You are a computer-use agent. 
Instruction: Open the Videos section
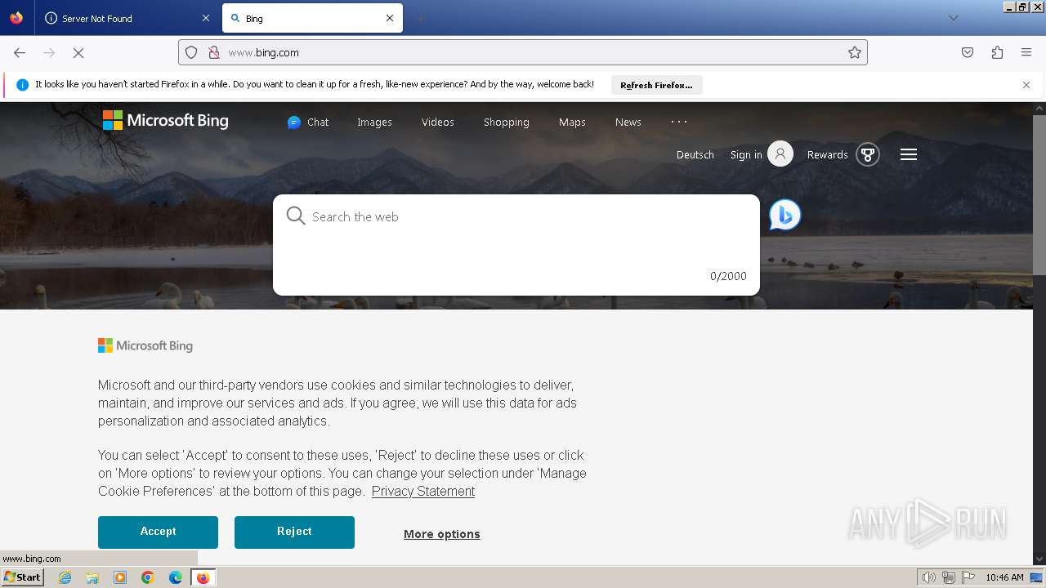[x=438, y=122]
